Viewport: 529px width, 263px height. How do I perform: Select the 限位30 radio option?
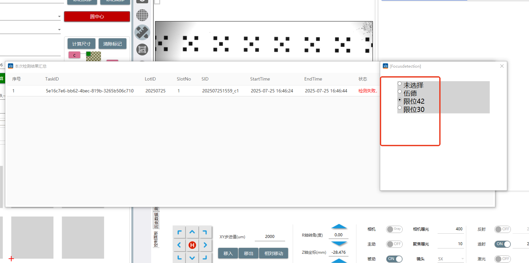(x=400, y=108)
